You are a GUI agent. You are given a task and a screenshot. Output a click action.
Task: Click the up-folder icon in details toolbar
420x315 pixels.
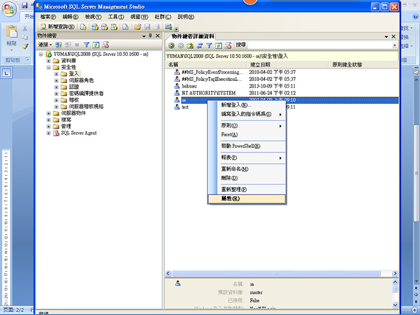[190, 45]
